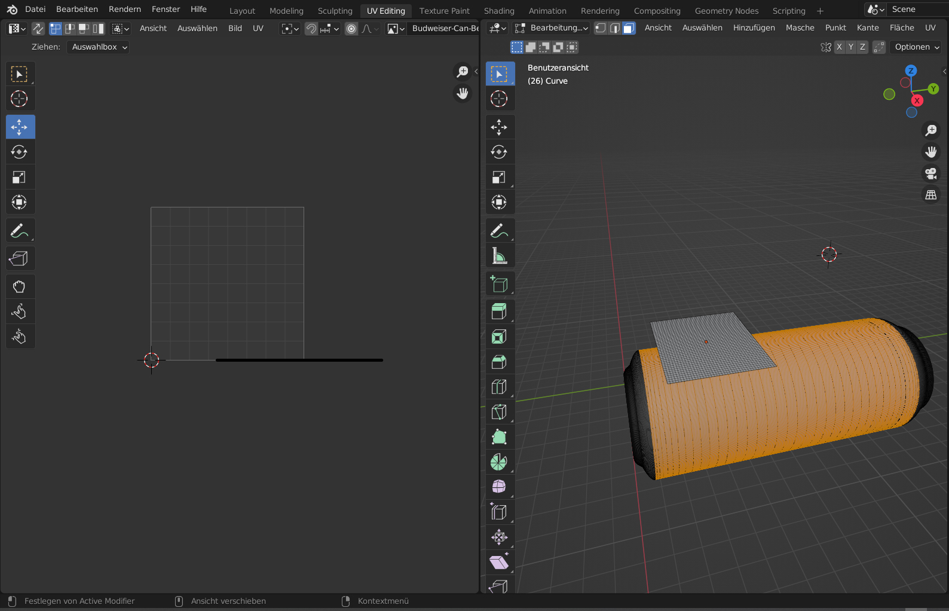
Task: Expand the Optionen dropdown
Action: click(917, 47)
